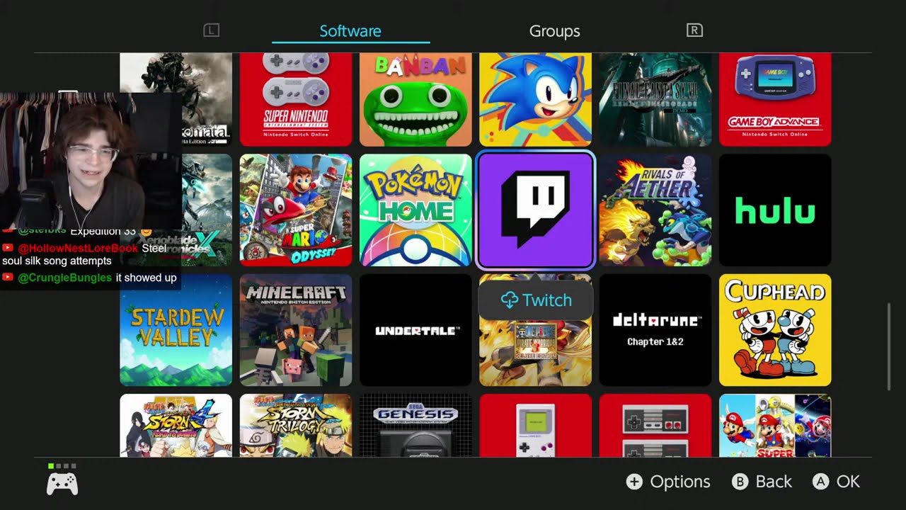Open Naruto Storm 4 Road to Boruto
Image resolution: width=906 pixels, height=510 pixels.
pos(176,426)
